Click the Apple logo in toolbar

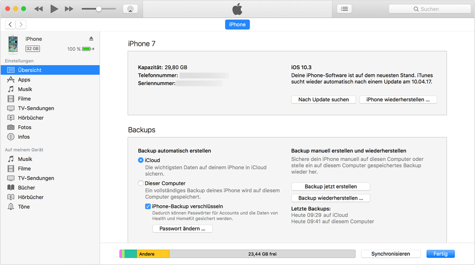237,9
